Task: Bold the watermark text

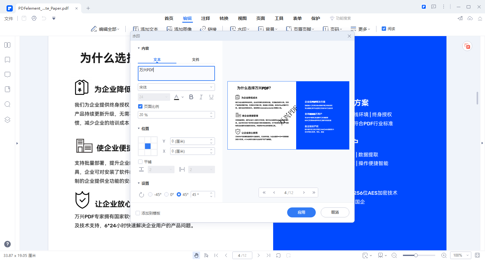Action: click(x=191, y=97)
